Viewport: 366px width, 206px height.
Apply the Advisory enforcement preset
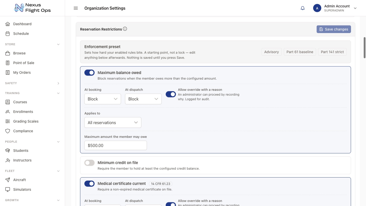pyautogui.click(x=271, y=52)
